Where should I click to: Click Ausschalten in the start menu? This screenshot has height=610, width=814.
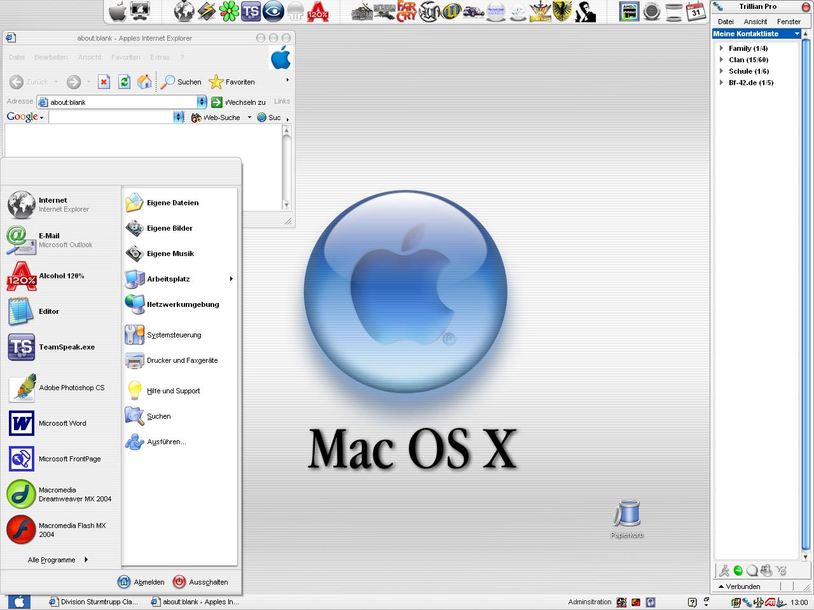pyautogui.click(x=200, y=582)
